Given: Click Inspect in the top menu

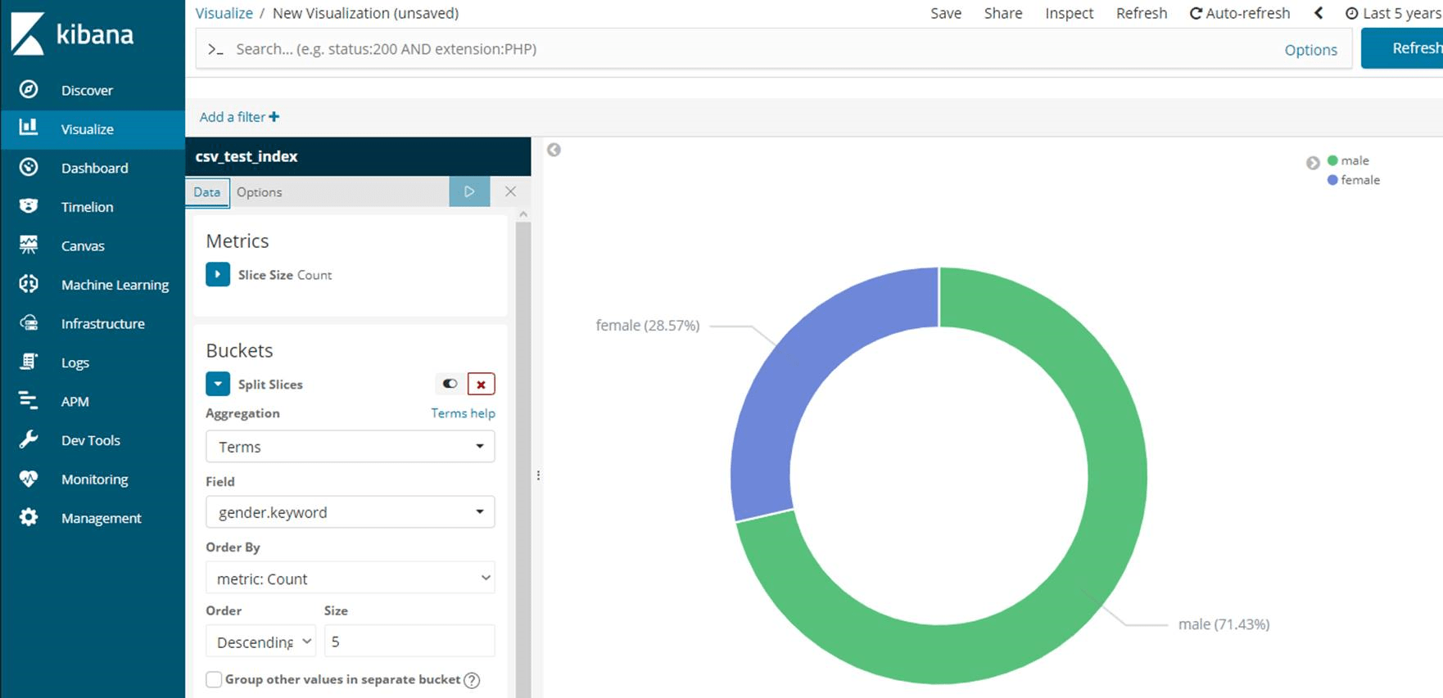Looking at the screenshot, I should [x=1069, y=13].
